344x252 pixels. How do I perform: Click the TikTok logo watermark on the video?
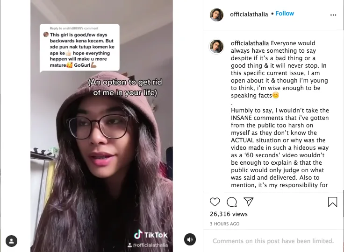point(150,235)
